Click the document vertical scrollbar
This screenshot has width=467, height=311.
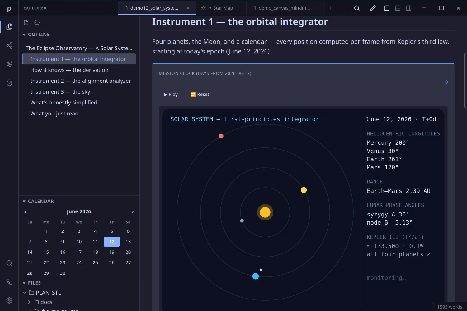[x=465, y=81]
